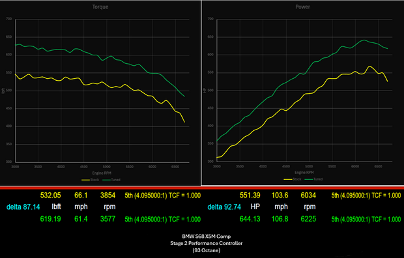Select Stock legend entry under Power chart

point(293,179)
